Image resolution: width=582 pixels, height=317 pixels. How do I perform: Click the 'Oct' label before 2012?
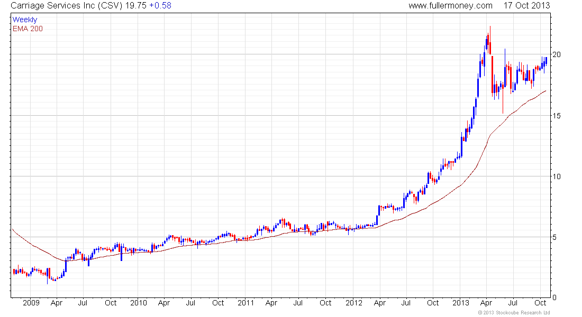325,303
